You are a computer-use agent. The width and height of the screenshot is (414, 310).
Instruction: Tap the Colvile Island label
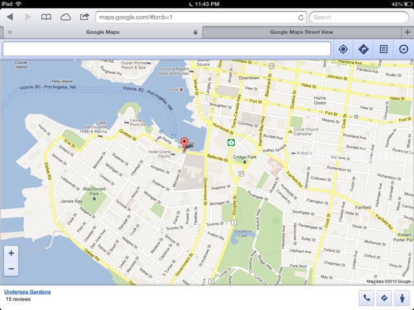point(21,65)
